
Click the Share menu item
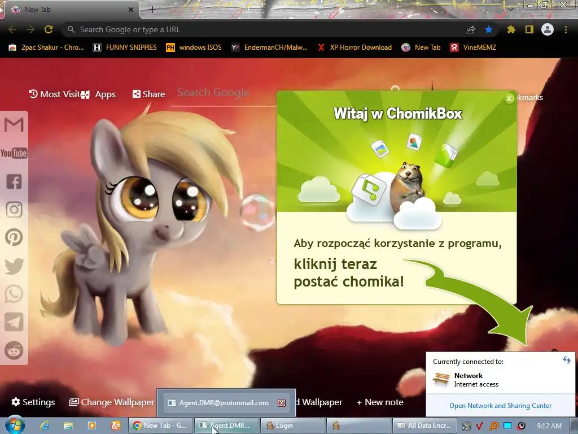148,94
